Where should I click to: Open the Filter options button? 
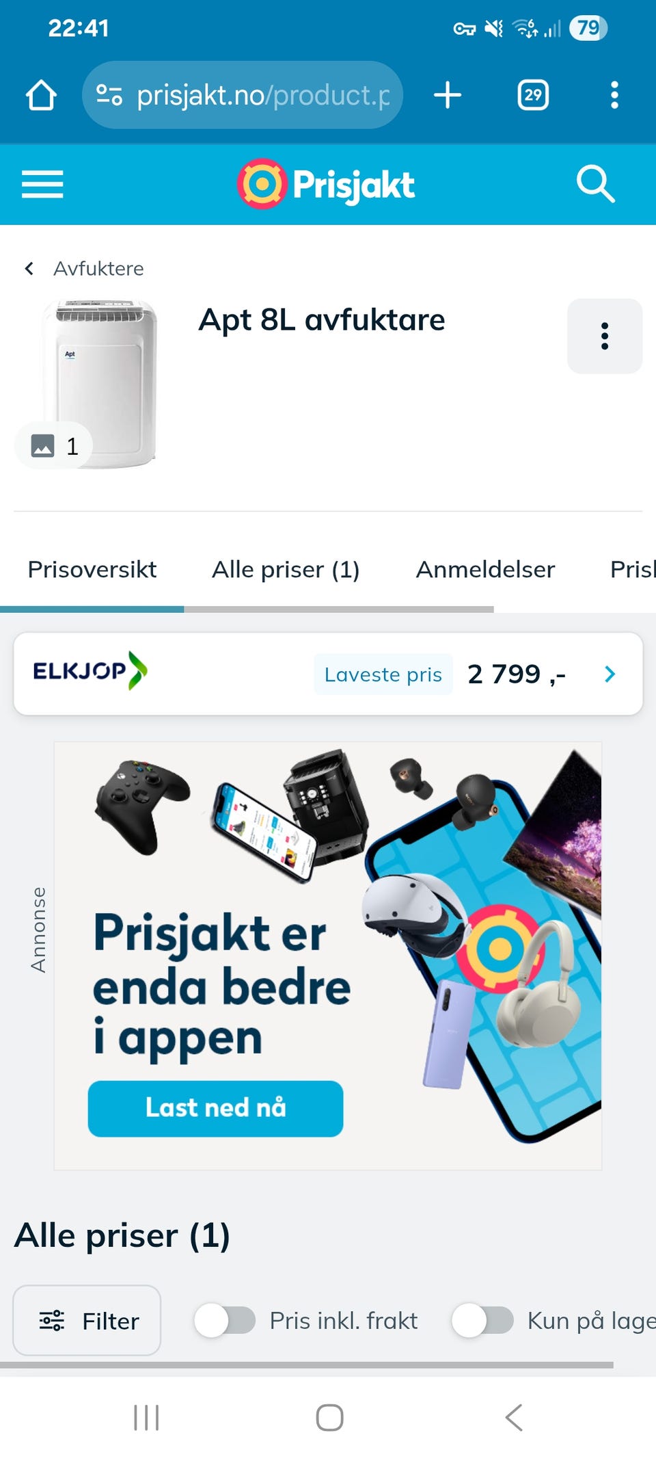click(x=87, y=1320)
